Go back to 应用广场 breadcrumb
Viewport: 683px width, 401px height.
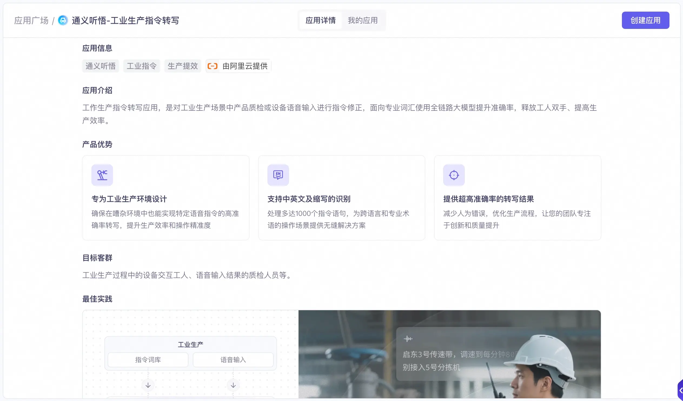coord(31,20)
